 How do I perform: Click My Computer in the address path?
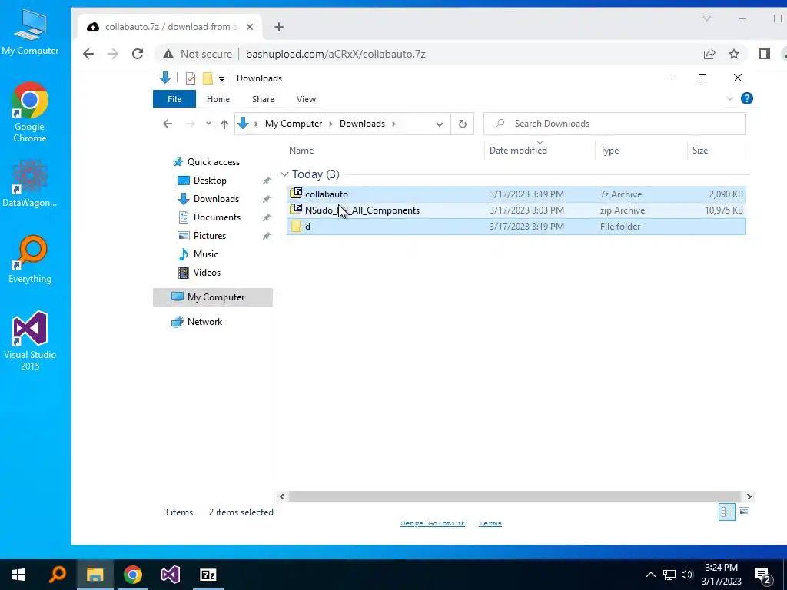(293, 124)
